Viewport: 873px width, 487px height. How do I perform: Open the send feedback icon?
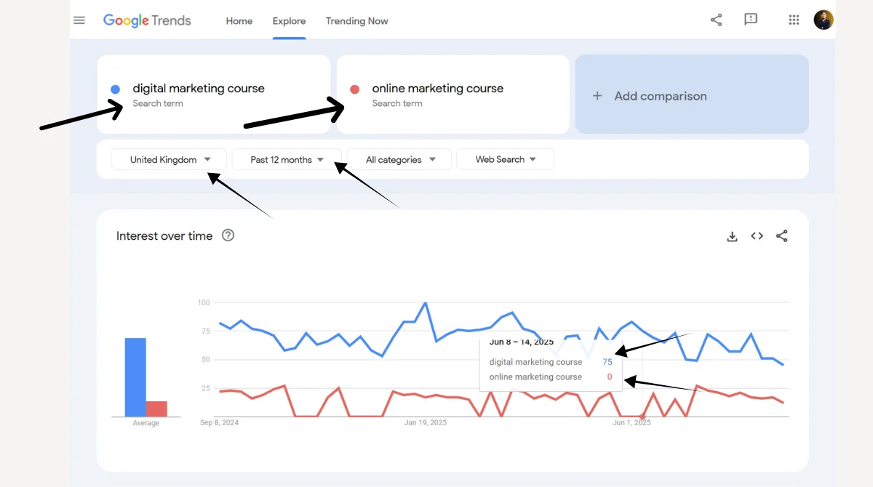[x=751, y=20]
